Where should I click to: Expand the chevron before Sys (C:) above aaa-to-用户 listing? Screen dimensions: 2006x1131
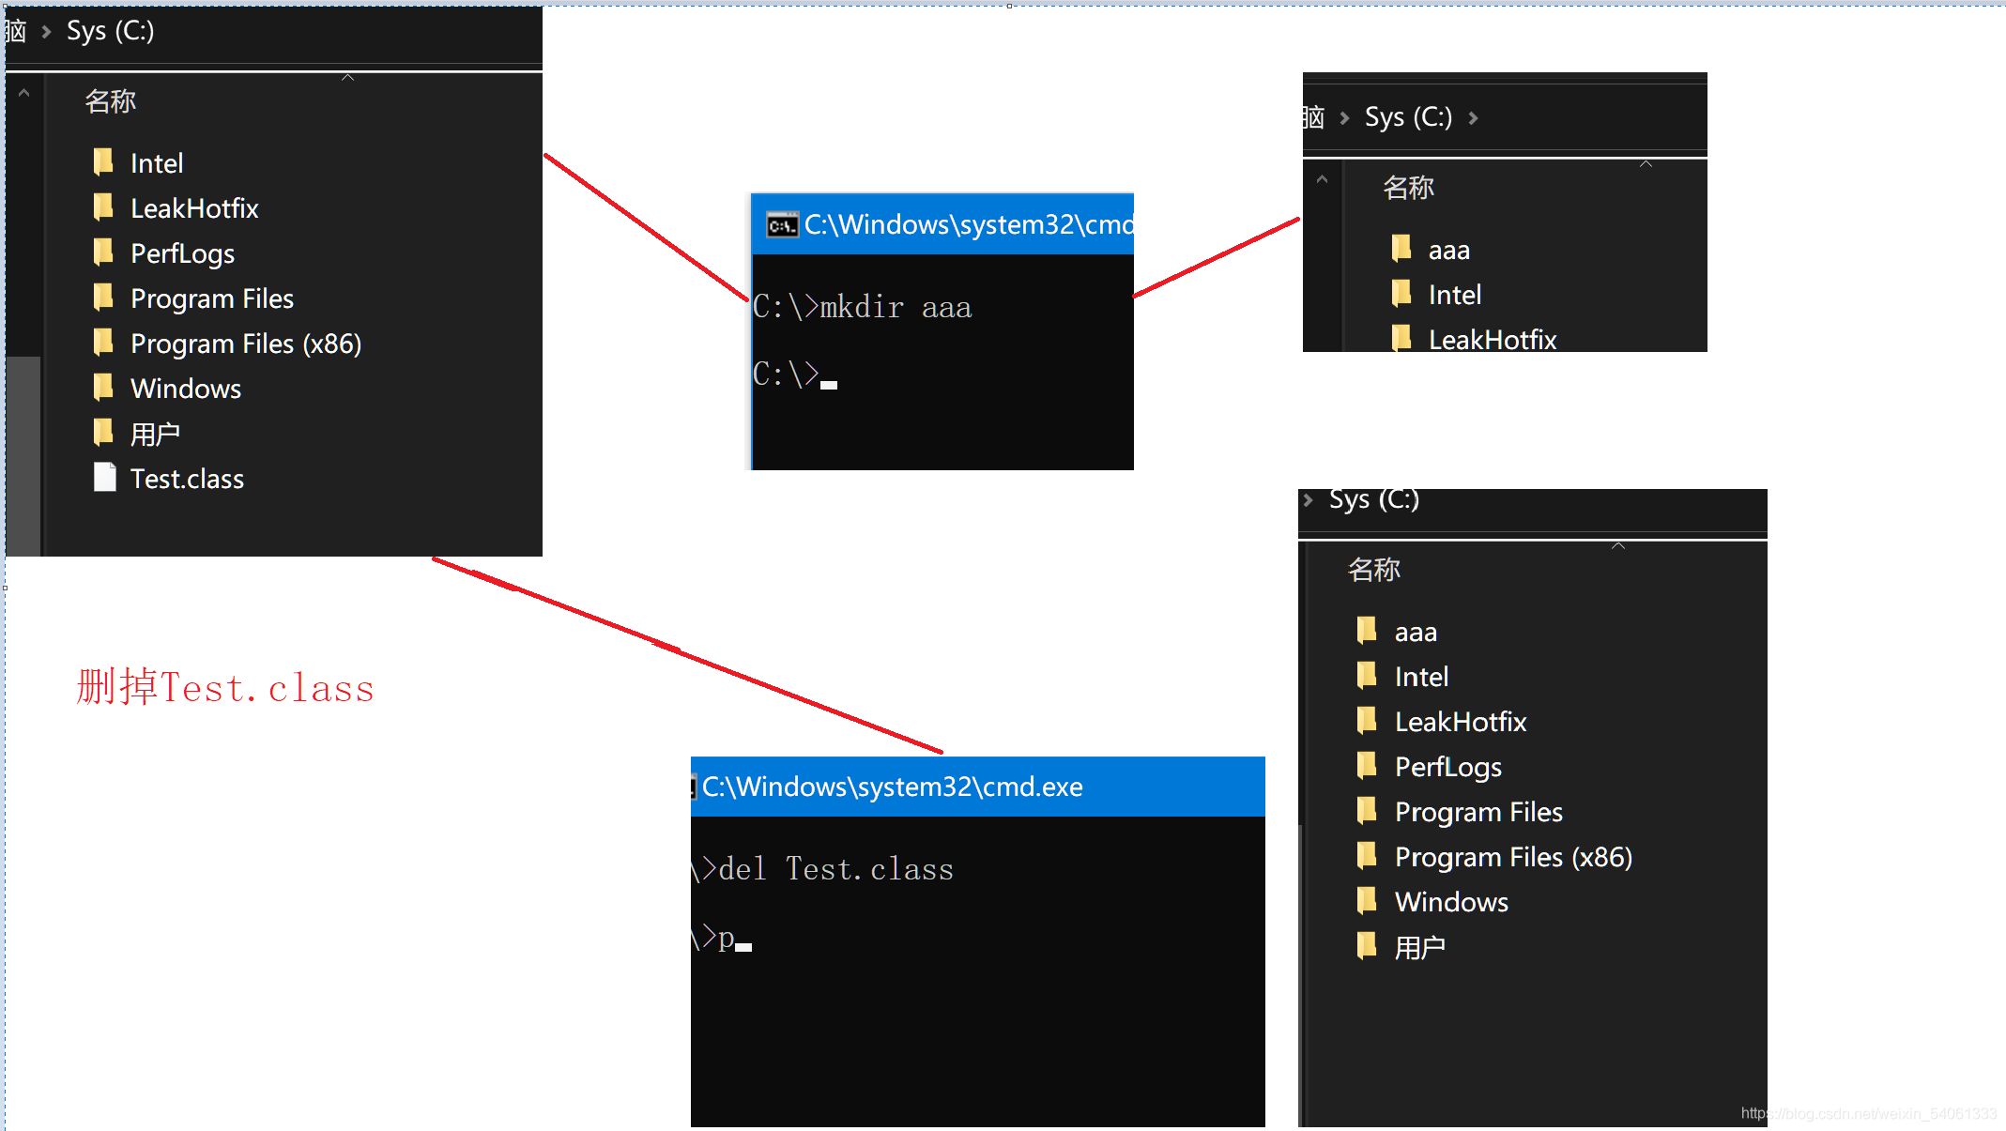click(1309, 500)
